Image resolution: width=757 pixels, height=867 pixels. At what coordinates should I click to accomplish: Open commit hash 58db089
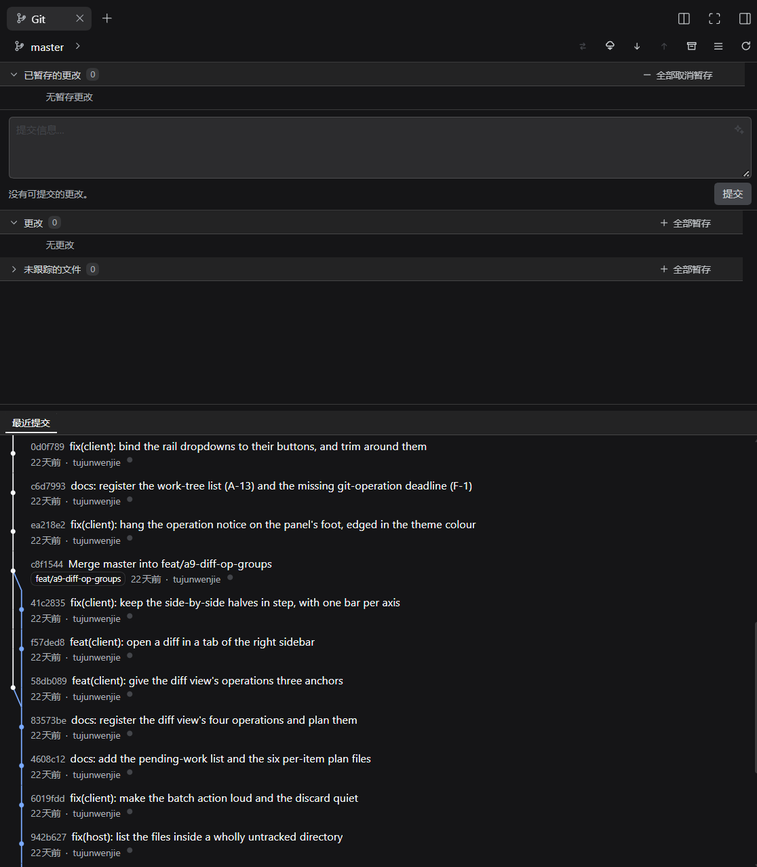(49, 681)
